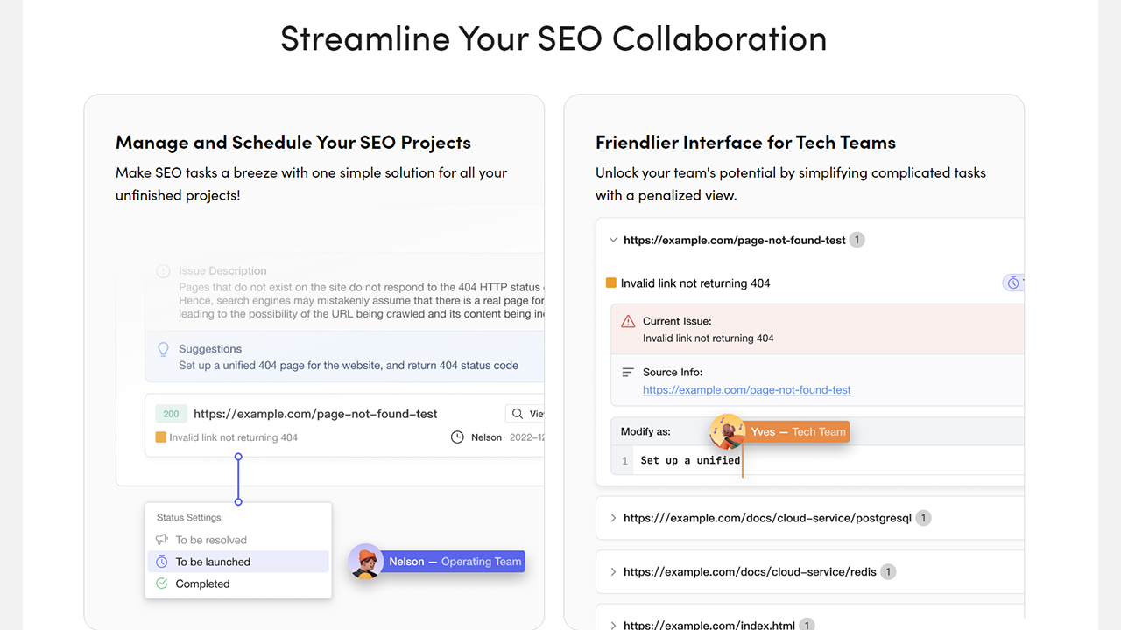
Task: Click Yves' avatar picture
Action: tap(727, 431)
